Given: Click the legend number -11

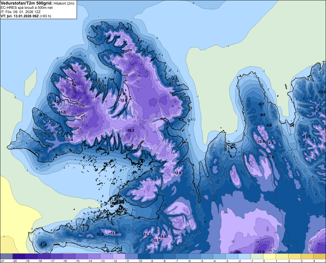Looking at the screenshot, I should [127, 261].
